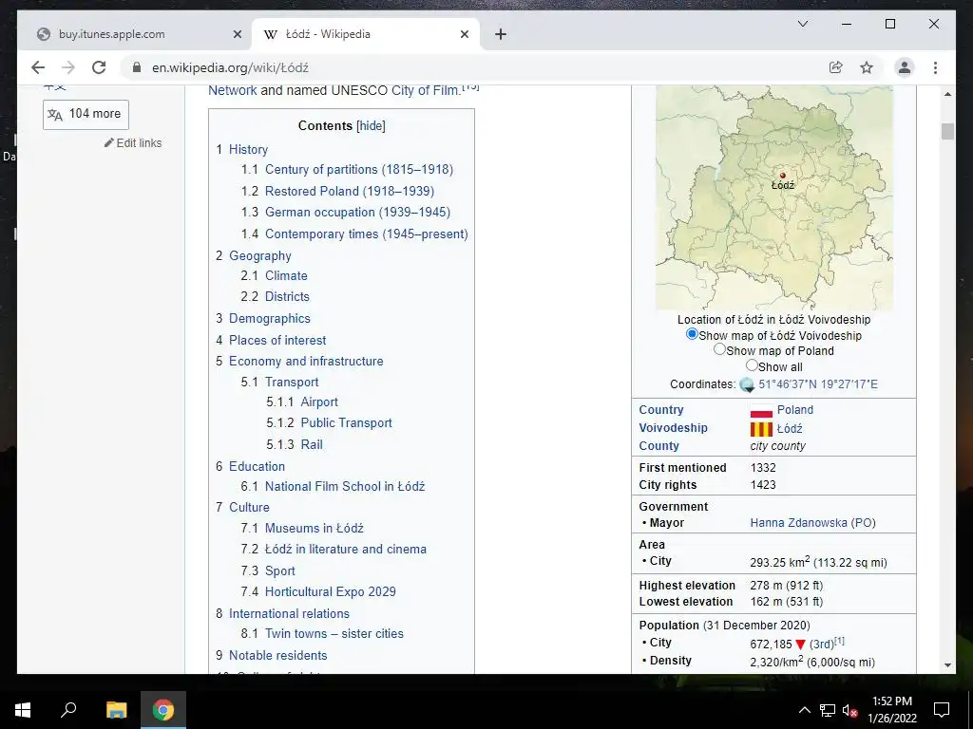973x729 pixels.
Task: Click the pencil Edit links icon
Action: click(109, 142)
